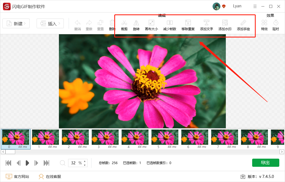
Task: Step forward to the next frame
Action: click(36, 163)
